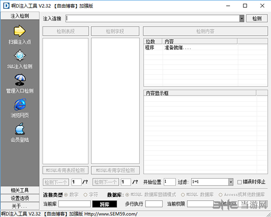The width and height of the screenshot is (271, 217).
Task: Open the 相关工具 sidebar section
Action: click(x=20, y=190)
